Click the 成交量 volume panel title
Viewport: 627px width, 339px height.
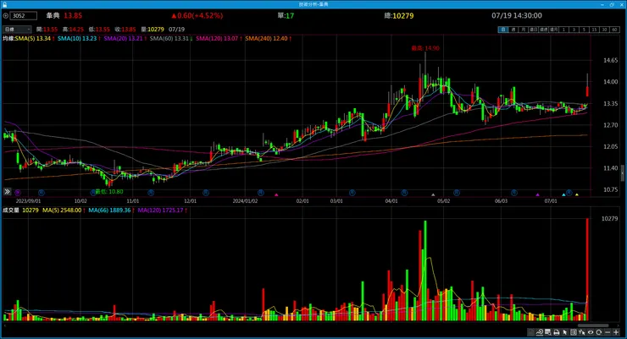pyautogui.click(x=11, y=211)
